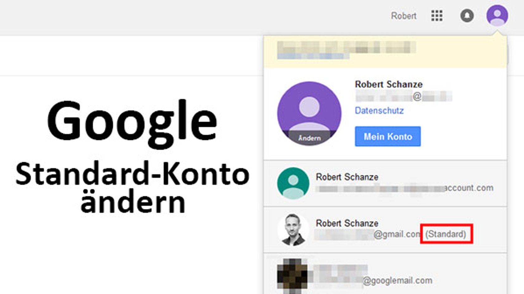Select the teal avatar of the account.com account
Viewport: 524px width, 294px height.
coord(293,183)
